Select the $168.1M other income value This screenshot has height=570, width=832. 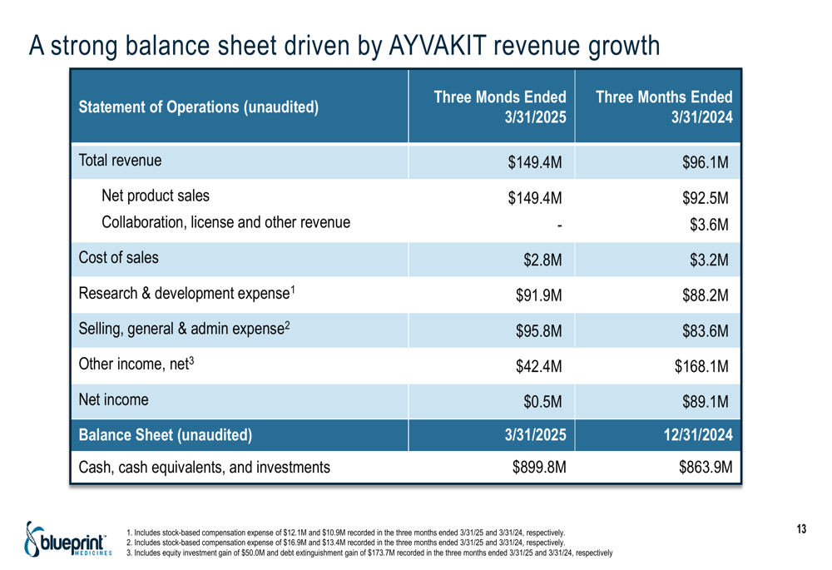pos(701,367)
